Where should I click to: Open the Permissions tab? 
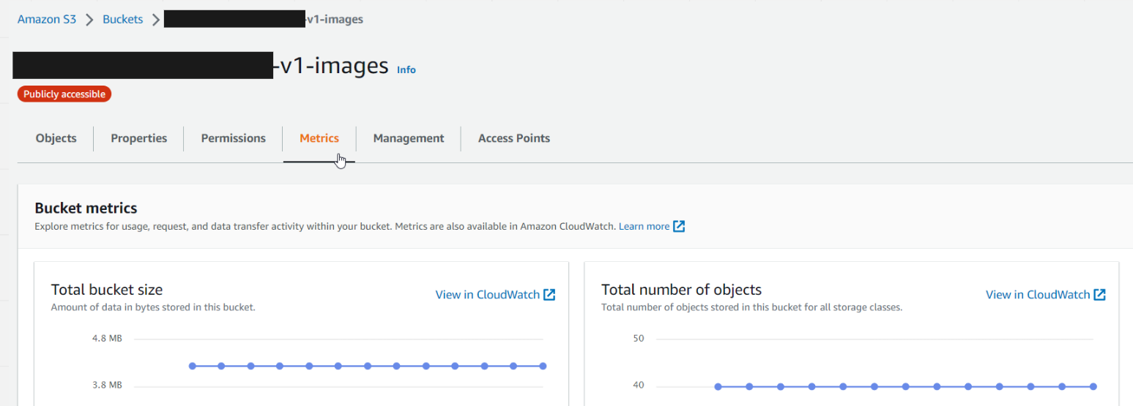pyautogui.click(x=234, y=138)
